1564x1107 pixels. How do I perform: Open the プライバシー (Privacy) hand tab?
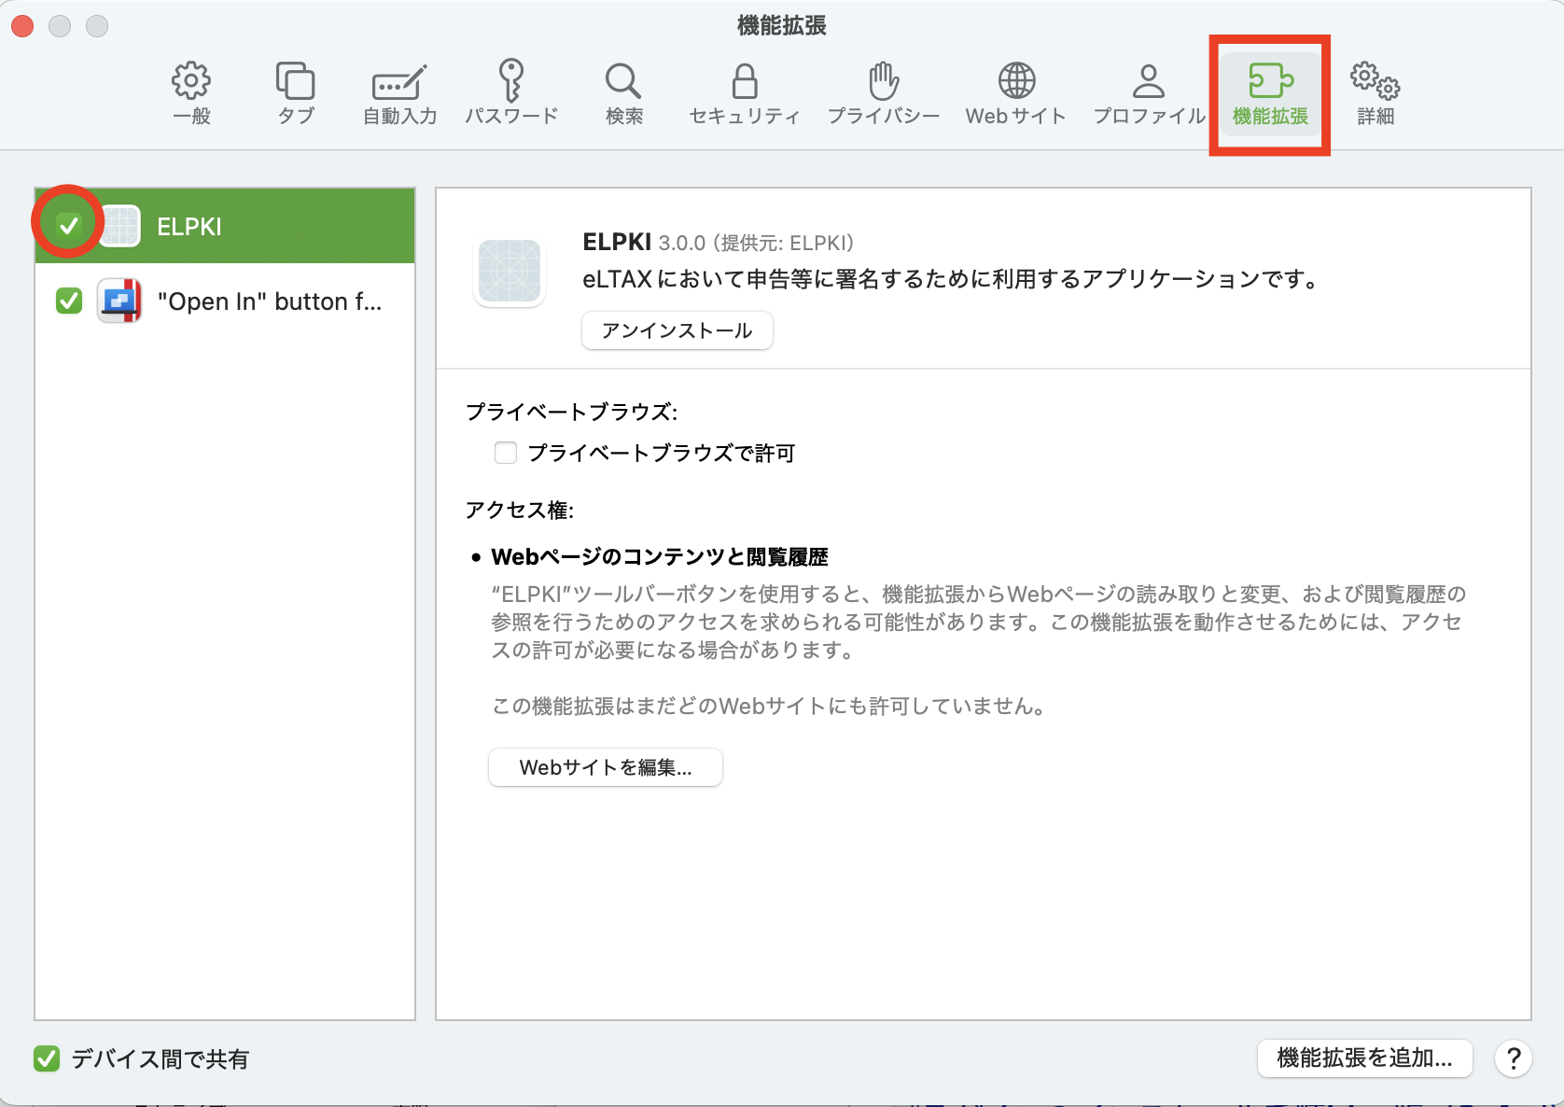click(x=883, y=93)
